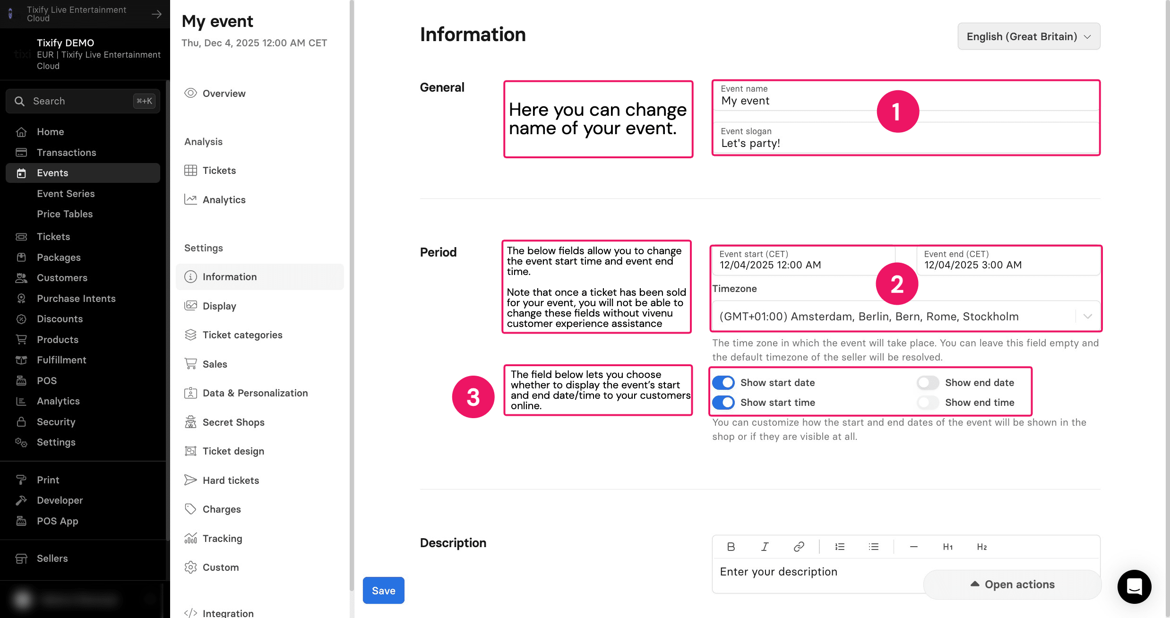Image resolution: width=1170 pixels, height=618 pixels.
Task: Click the Event slogan input field
Action: pos(906,138)
